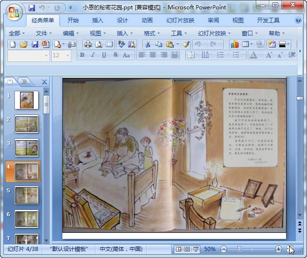Screen dimensions: 307x258
Task: Switch to the 设计 ribbon tab
Action: 123,20
